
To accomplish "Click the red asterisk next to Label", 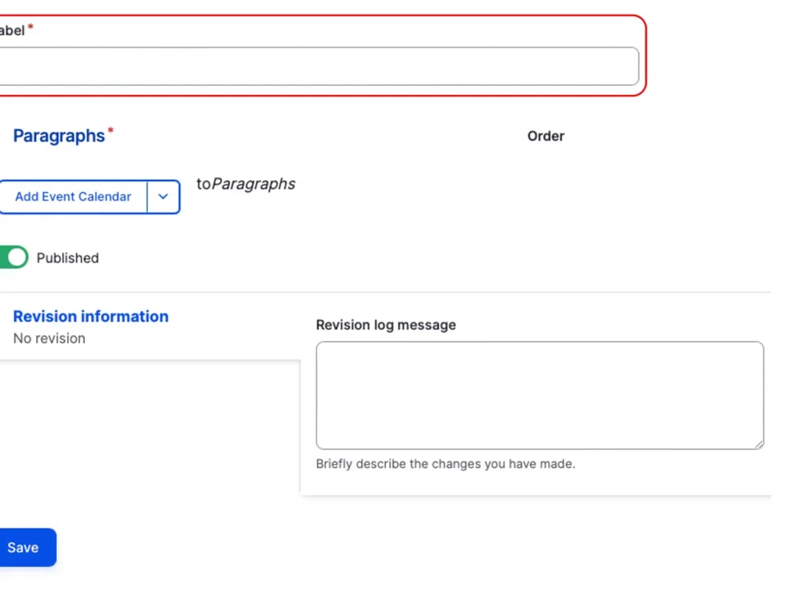I will 31,28.
